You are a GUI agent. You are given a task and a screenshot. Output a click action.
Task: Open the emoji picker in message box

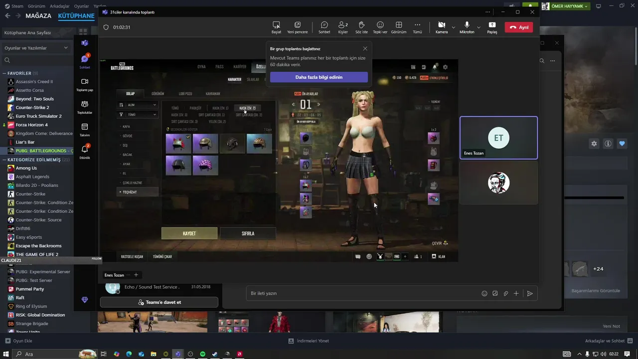pos(484,294)
